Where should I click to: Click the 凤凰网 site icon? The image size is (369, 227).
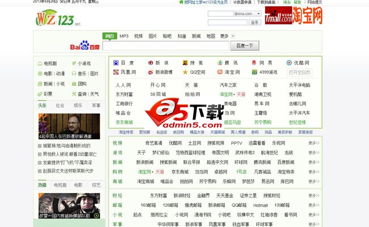tap(116, 72)
